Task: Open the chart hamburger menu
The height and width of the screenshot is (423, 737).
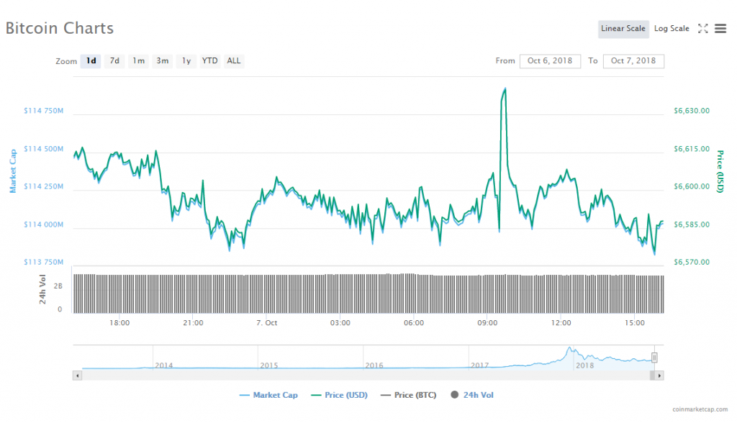Action: (720, 29)
